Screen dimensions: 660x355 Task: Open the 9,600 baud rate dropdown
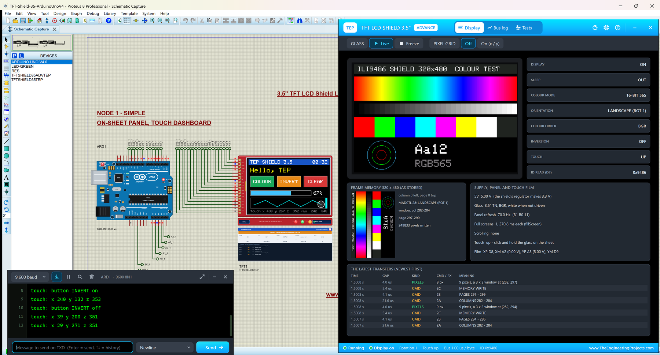click(x=30, y=277)
